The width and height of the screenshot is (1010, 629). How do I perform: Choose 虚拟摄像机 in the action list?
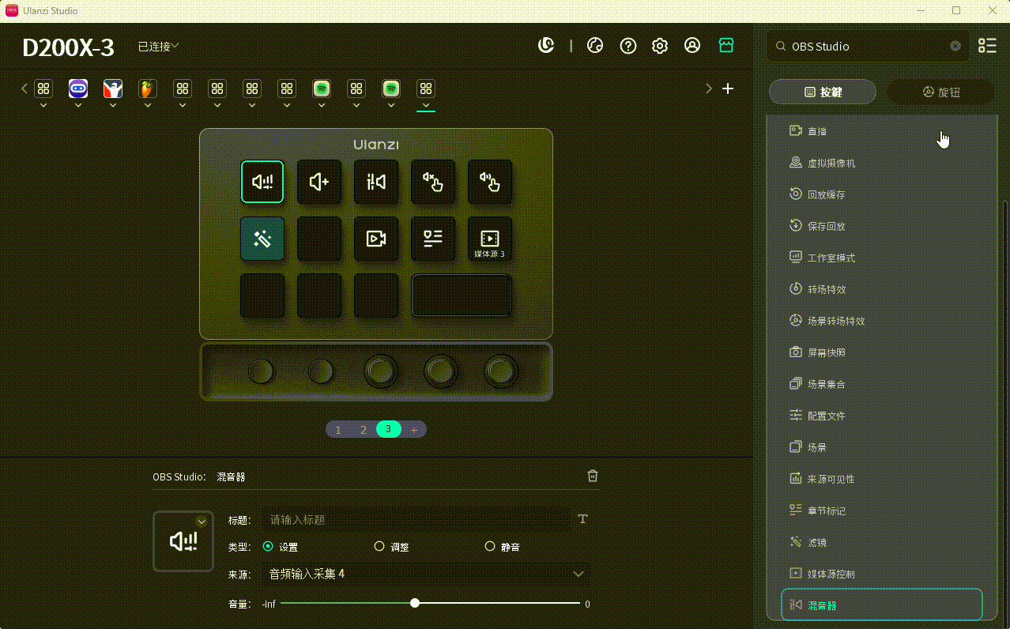[x=831, y=163]
